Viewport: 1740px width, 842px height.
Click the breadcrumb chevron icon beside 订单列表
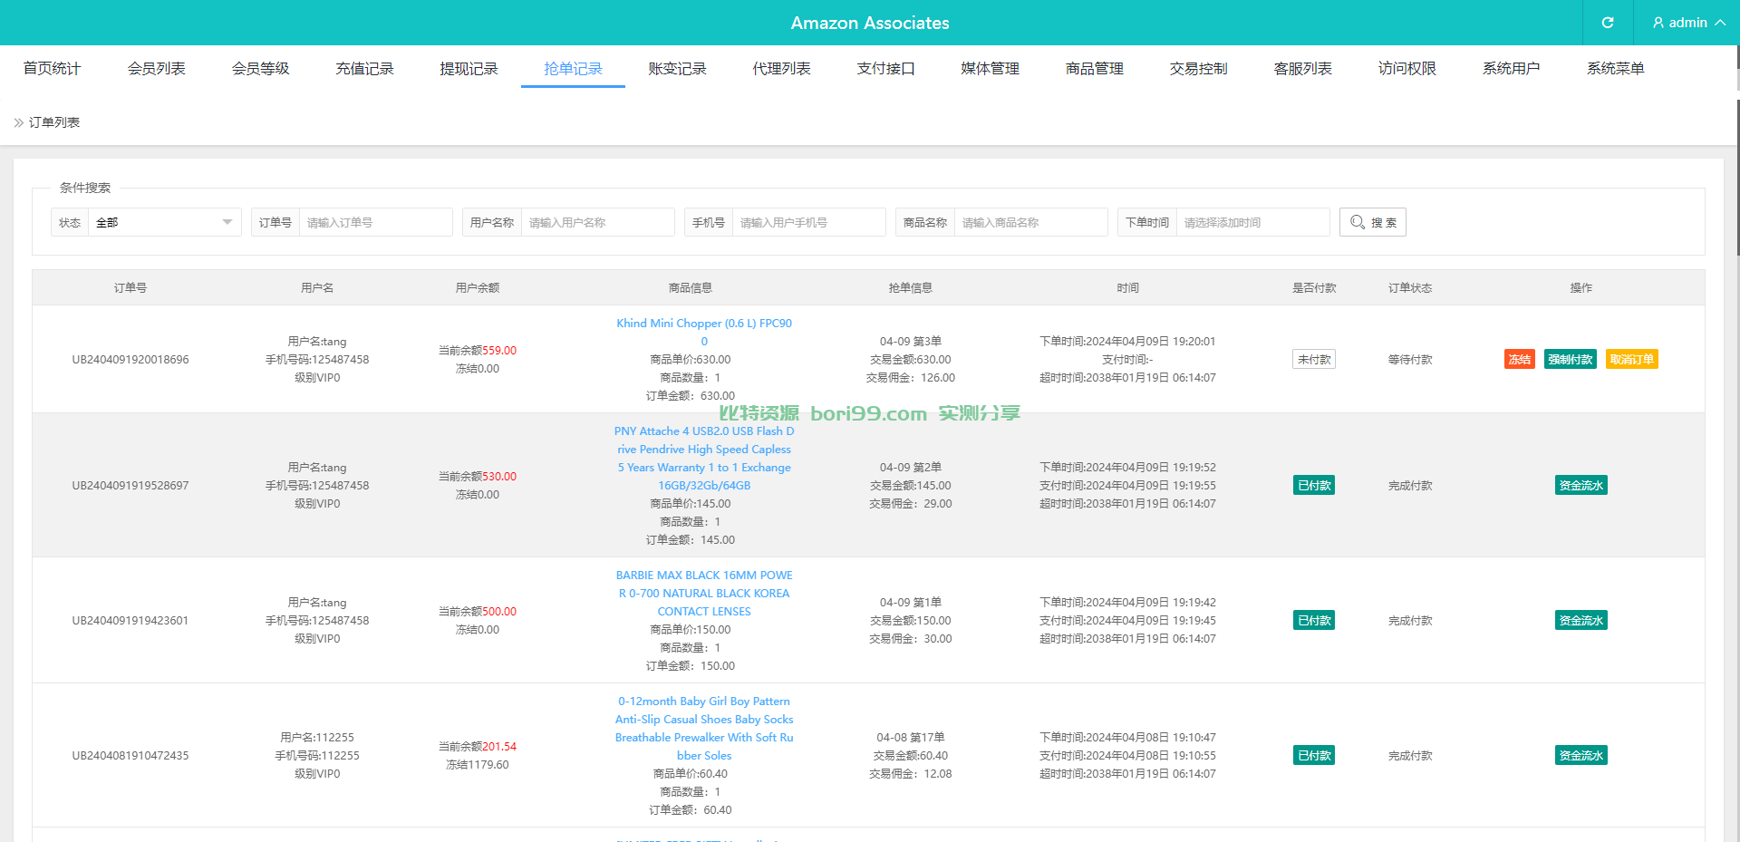18,122
